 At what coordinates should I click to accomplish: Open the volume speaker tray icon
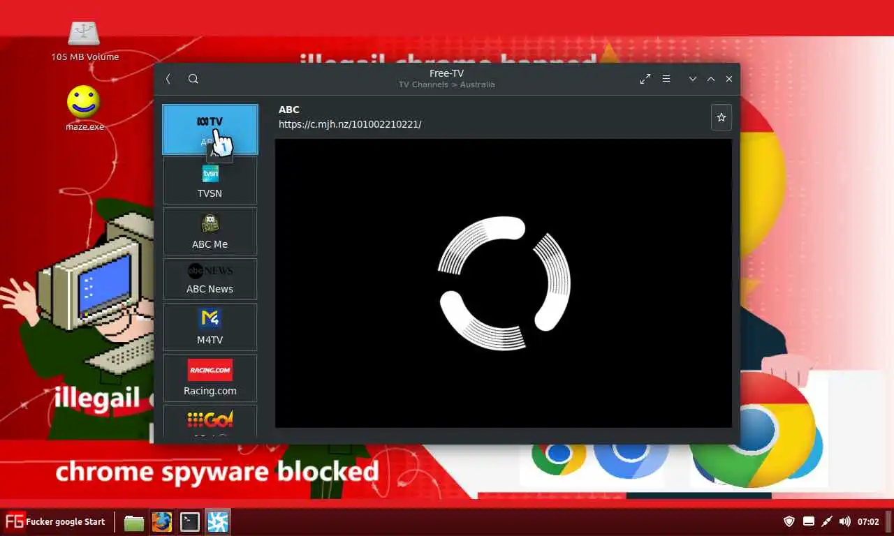click(x=845, y=521)
